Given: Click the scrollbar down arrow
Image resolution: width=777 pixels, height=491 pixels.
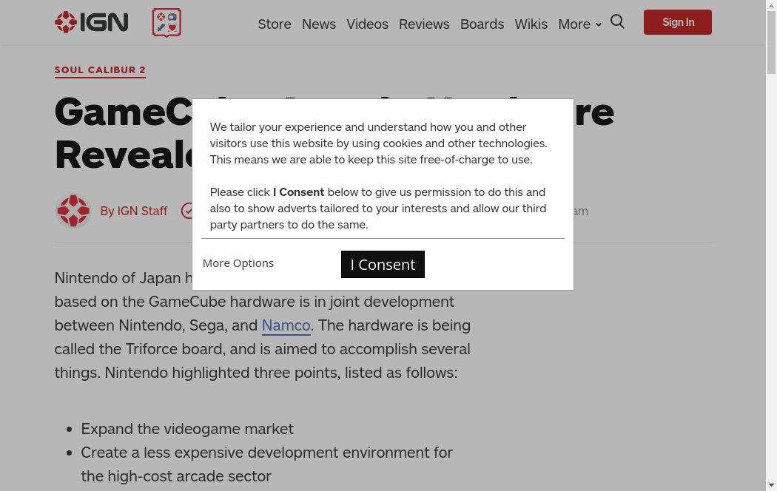Looking at the screenshot, I should pyautogui.click(x=771, y=485).
